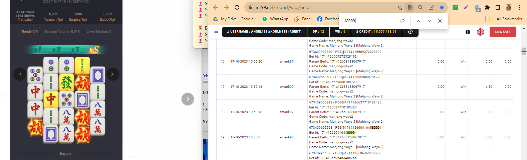Viewport: 527px width, 160px height.
Task: Click row 16 Bet Id 1714126669272328192
Action: point(333,57)
